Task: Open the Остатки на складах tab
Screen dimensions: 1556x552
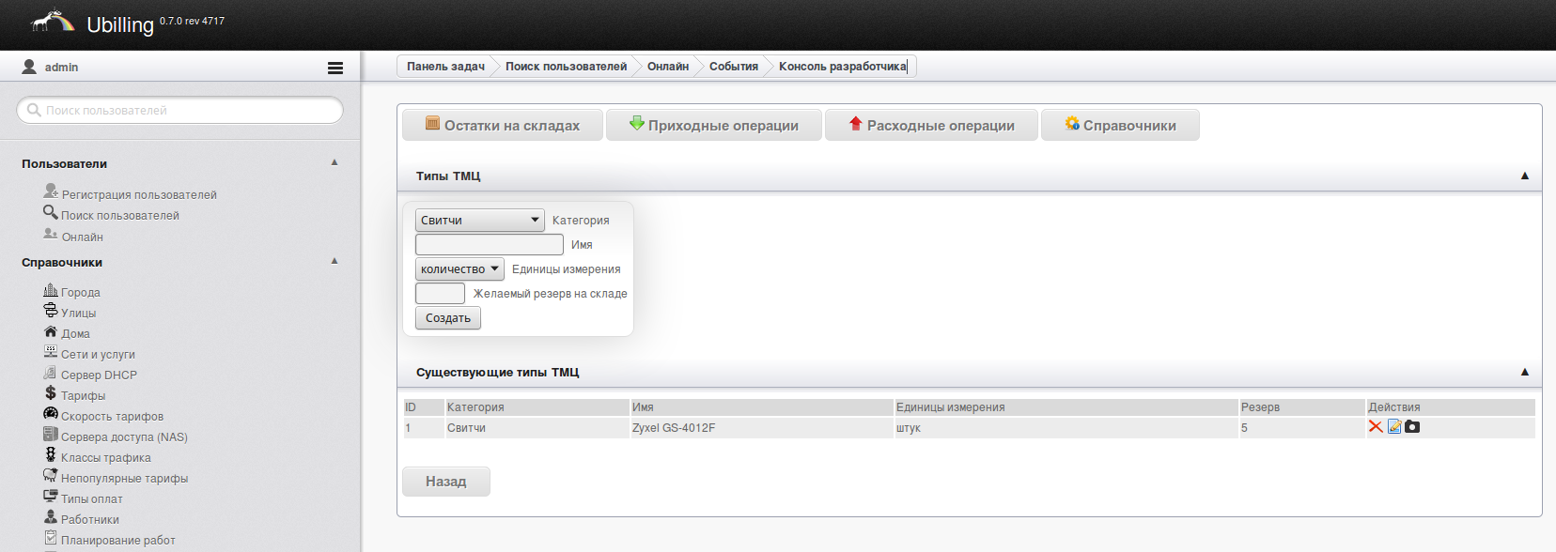Action: point(503,126)
